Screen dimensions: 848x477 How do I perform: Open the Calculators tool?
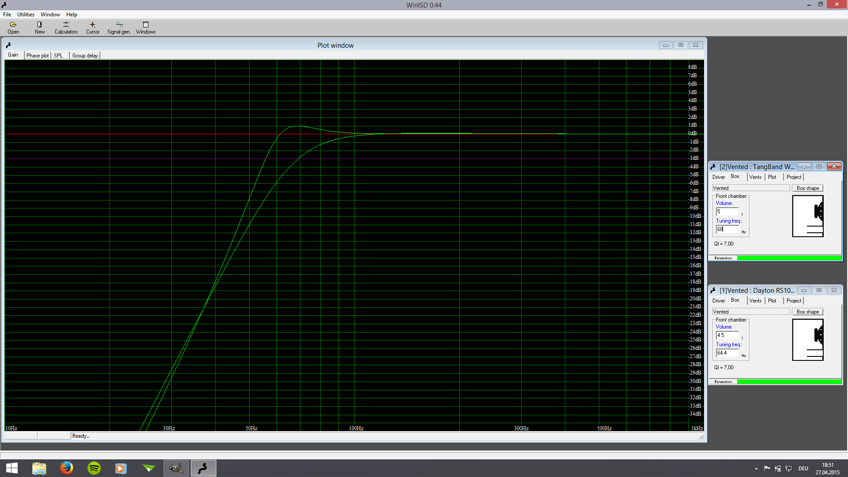pyautogui.click(x=66, y=27)
